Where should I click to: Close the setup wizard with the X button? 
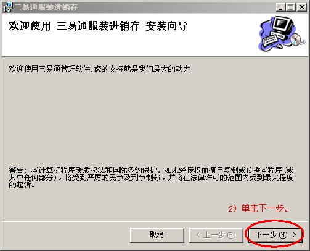tap(302, 7)
